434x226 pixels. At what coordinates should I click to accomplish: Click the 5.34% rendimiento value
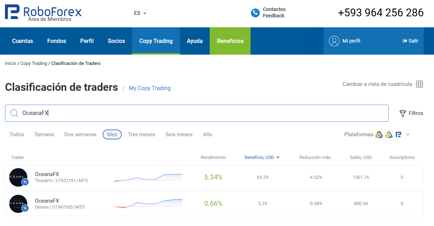[x=213, y=177]
